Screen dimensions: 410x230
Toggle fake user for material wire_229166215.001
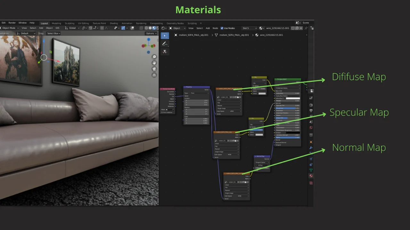pos(292,28)
